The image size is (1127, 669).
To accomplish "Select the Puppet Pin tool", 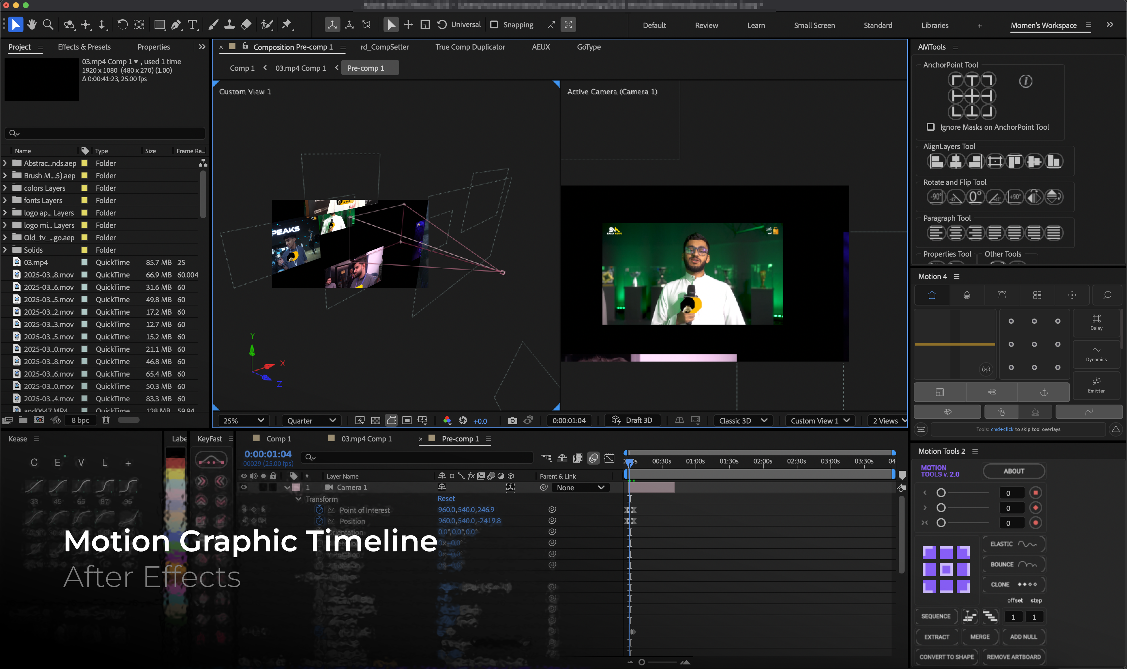I will pos(287,25).
